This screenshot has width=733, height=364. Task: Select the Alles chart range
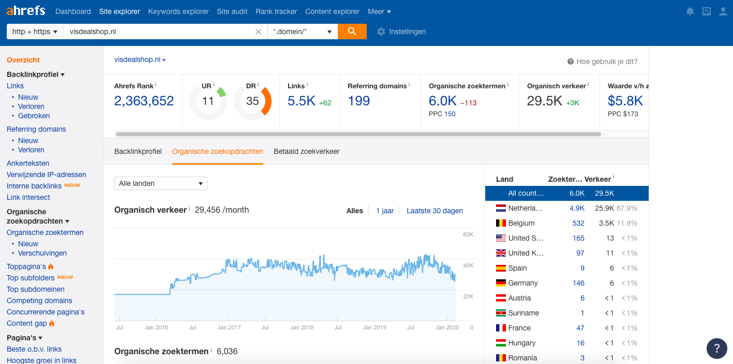click(x=354, y=211)
